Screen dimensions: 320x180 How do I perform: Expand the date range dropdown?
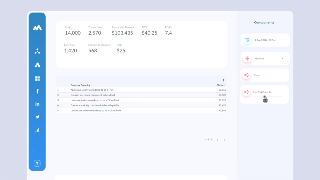tap(283, 40)
